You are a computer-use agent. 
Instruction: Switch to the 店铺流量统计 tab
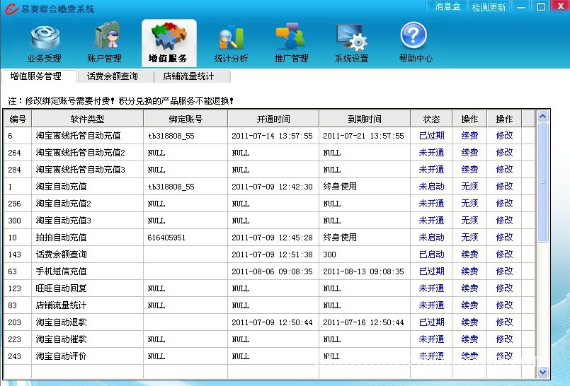click(x=191, y=76)
